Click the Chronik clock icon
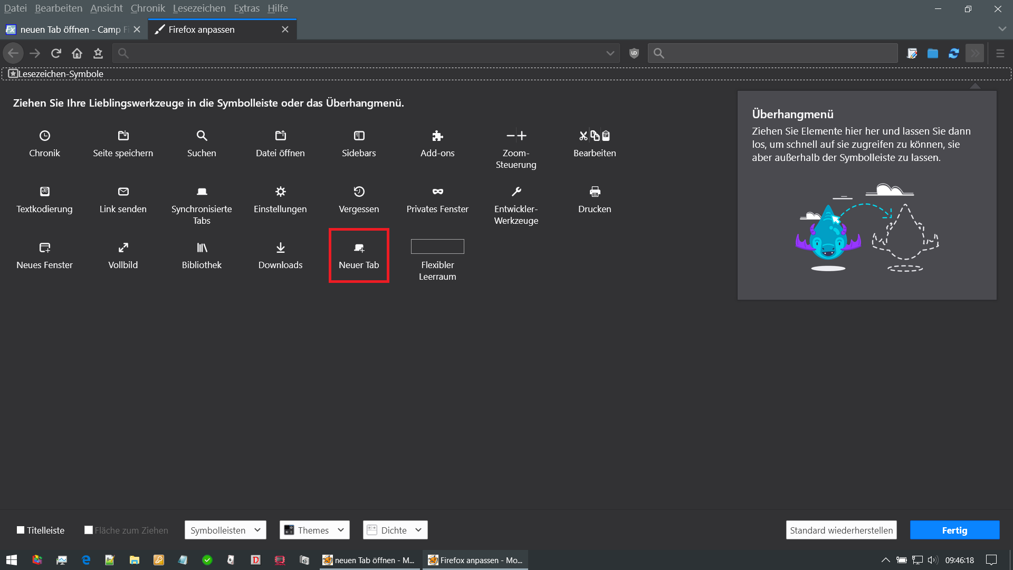This screenshot has width=1013, height=570. pyautogui.click(x=45, y=136)
